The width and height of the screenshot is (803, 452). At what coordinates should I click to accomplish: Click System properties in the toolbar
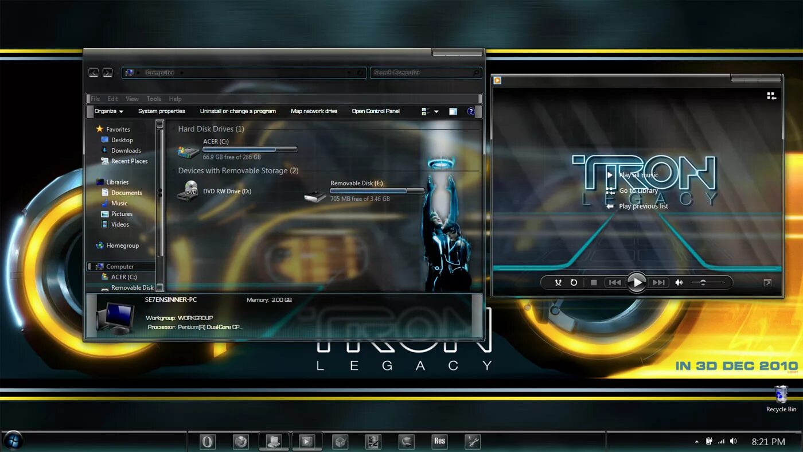(x=161, y=111)
